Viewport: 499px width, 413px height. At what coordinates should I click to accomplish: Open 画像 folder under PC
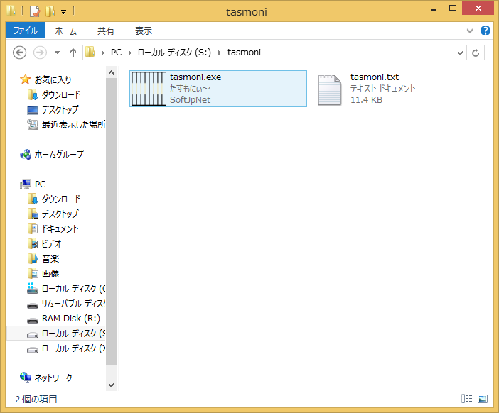pyautogui.click(x=50, y=274)
